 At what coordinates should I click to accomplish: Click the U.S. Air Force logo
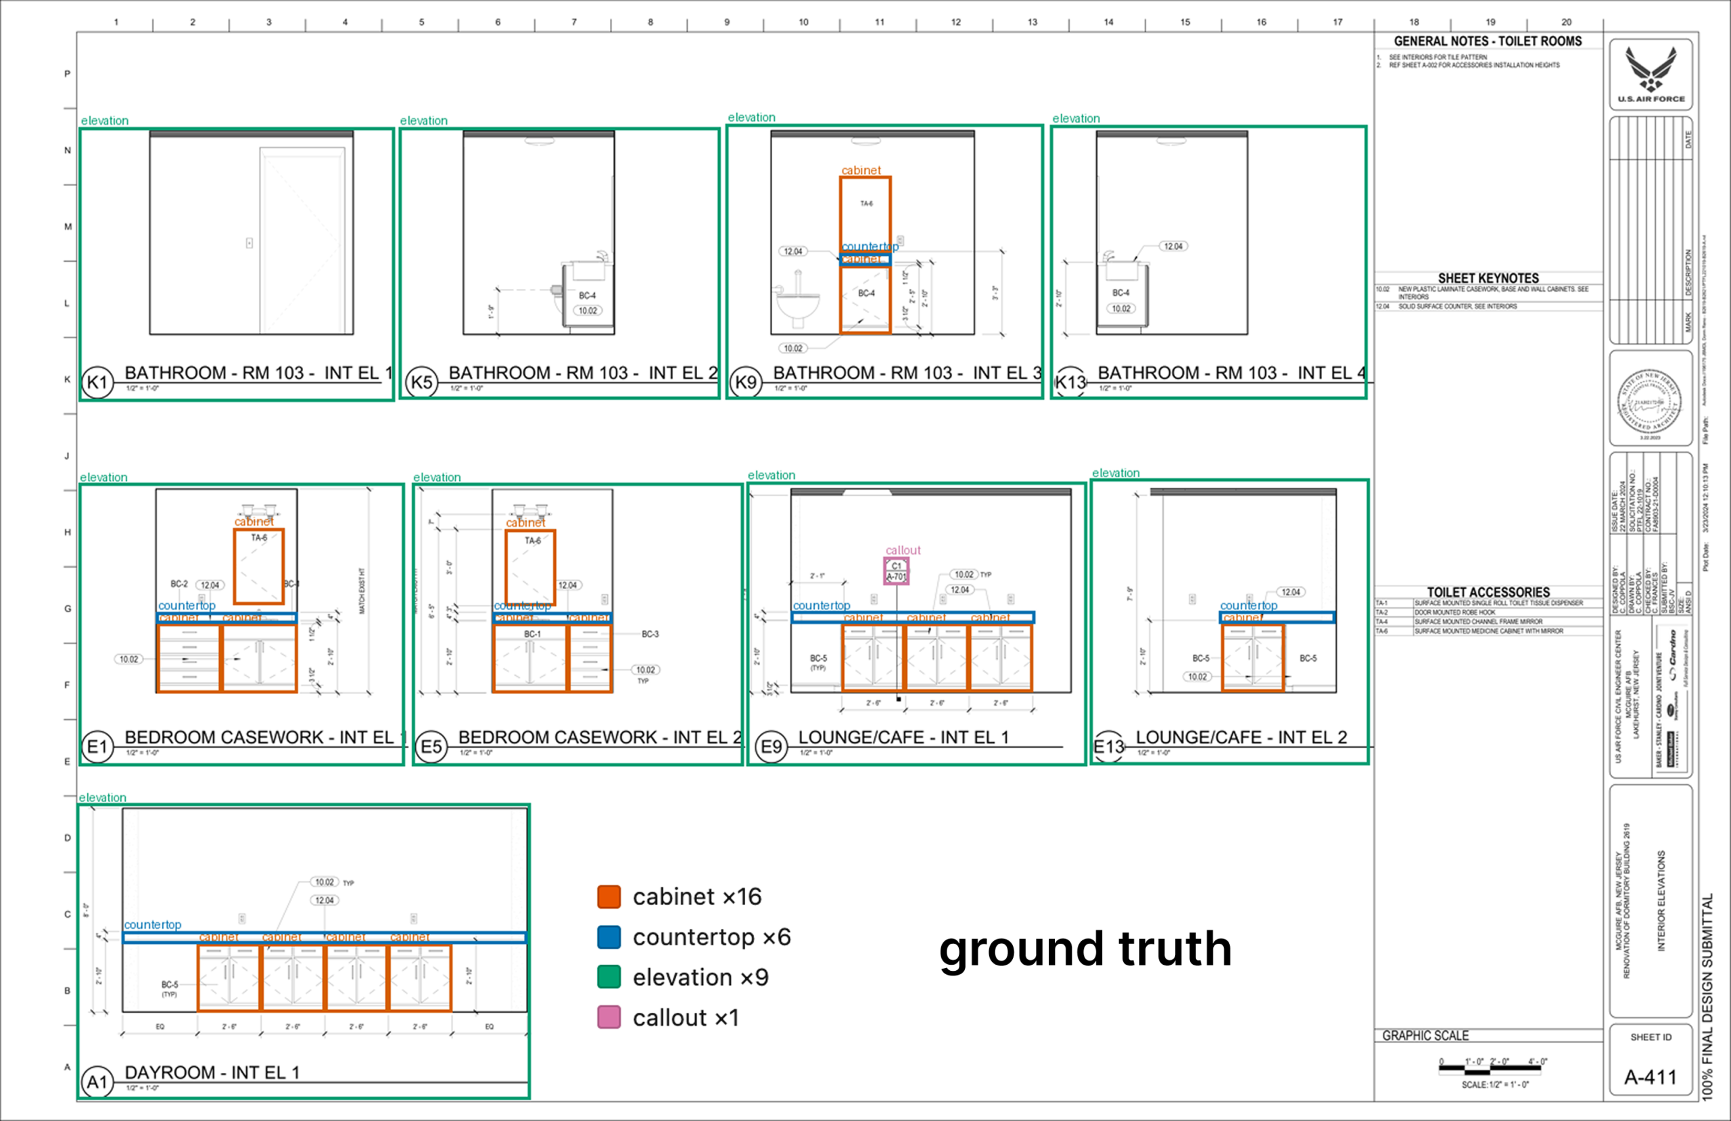1651,74
